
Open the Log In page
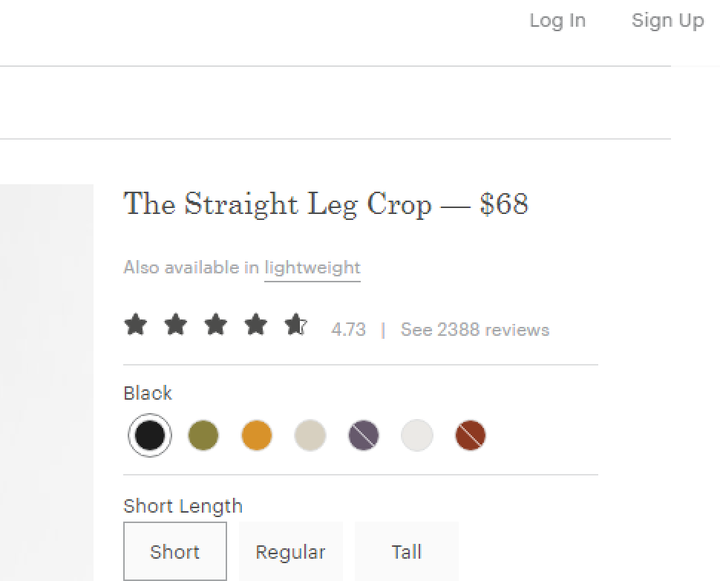coord(557,21)
